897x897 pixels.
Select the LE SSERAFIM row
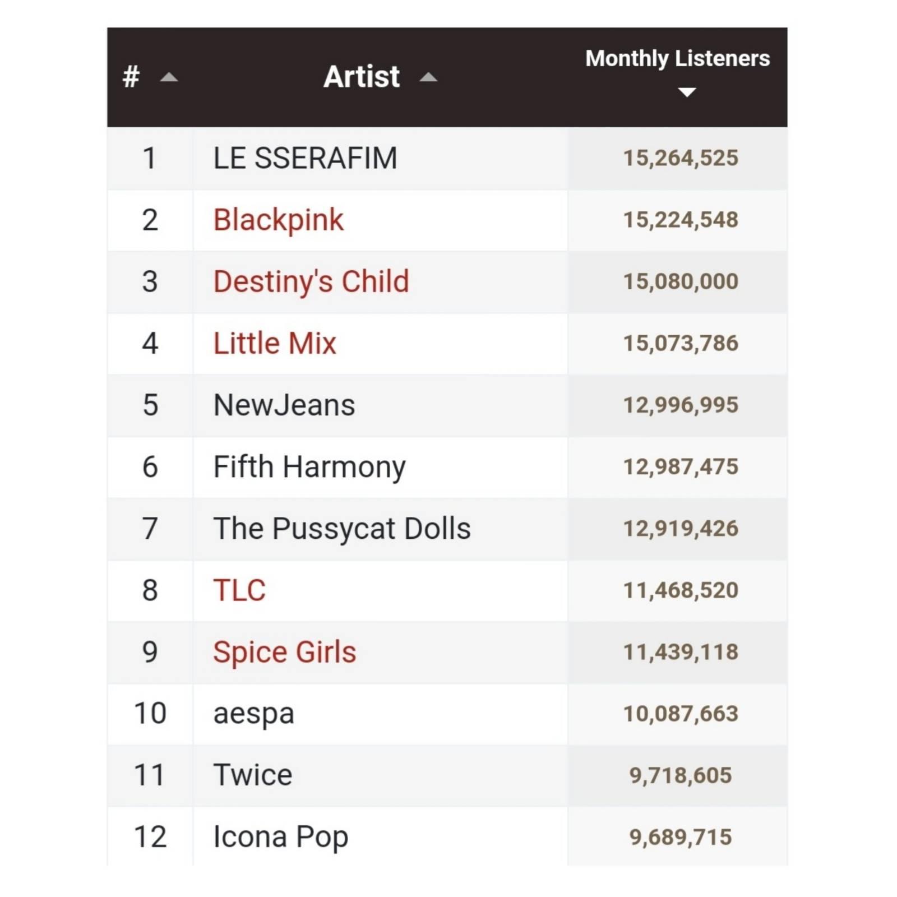pyautogui.click(x=447, y=158)
